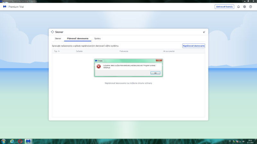The width and height of the screenshot is (257, 144).
Task: Click the text Naplánovať skenovanie na zvýšenie úrovne ochrany
Action: (x=128, y=83)
